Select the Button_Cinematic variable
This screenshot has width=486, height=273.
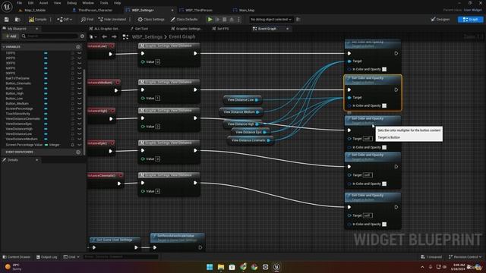pyautogui.click(x=18, y=83)
